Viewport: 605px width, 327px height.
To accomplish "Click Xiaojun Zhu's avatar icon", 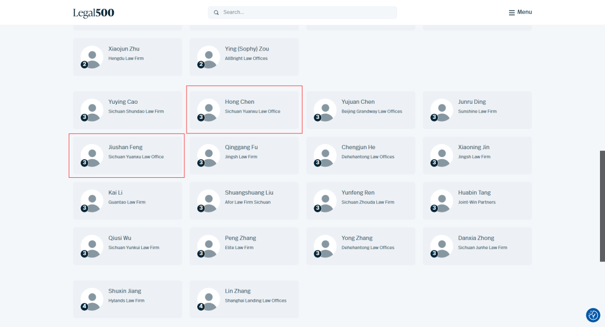I will pyautogui.click(x=92, y=57).
